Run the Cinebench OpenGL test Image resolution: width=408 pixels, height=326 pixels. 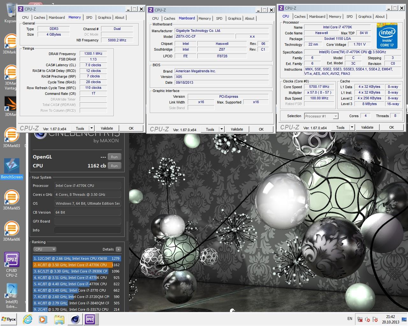tap(114, 157)
